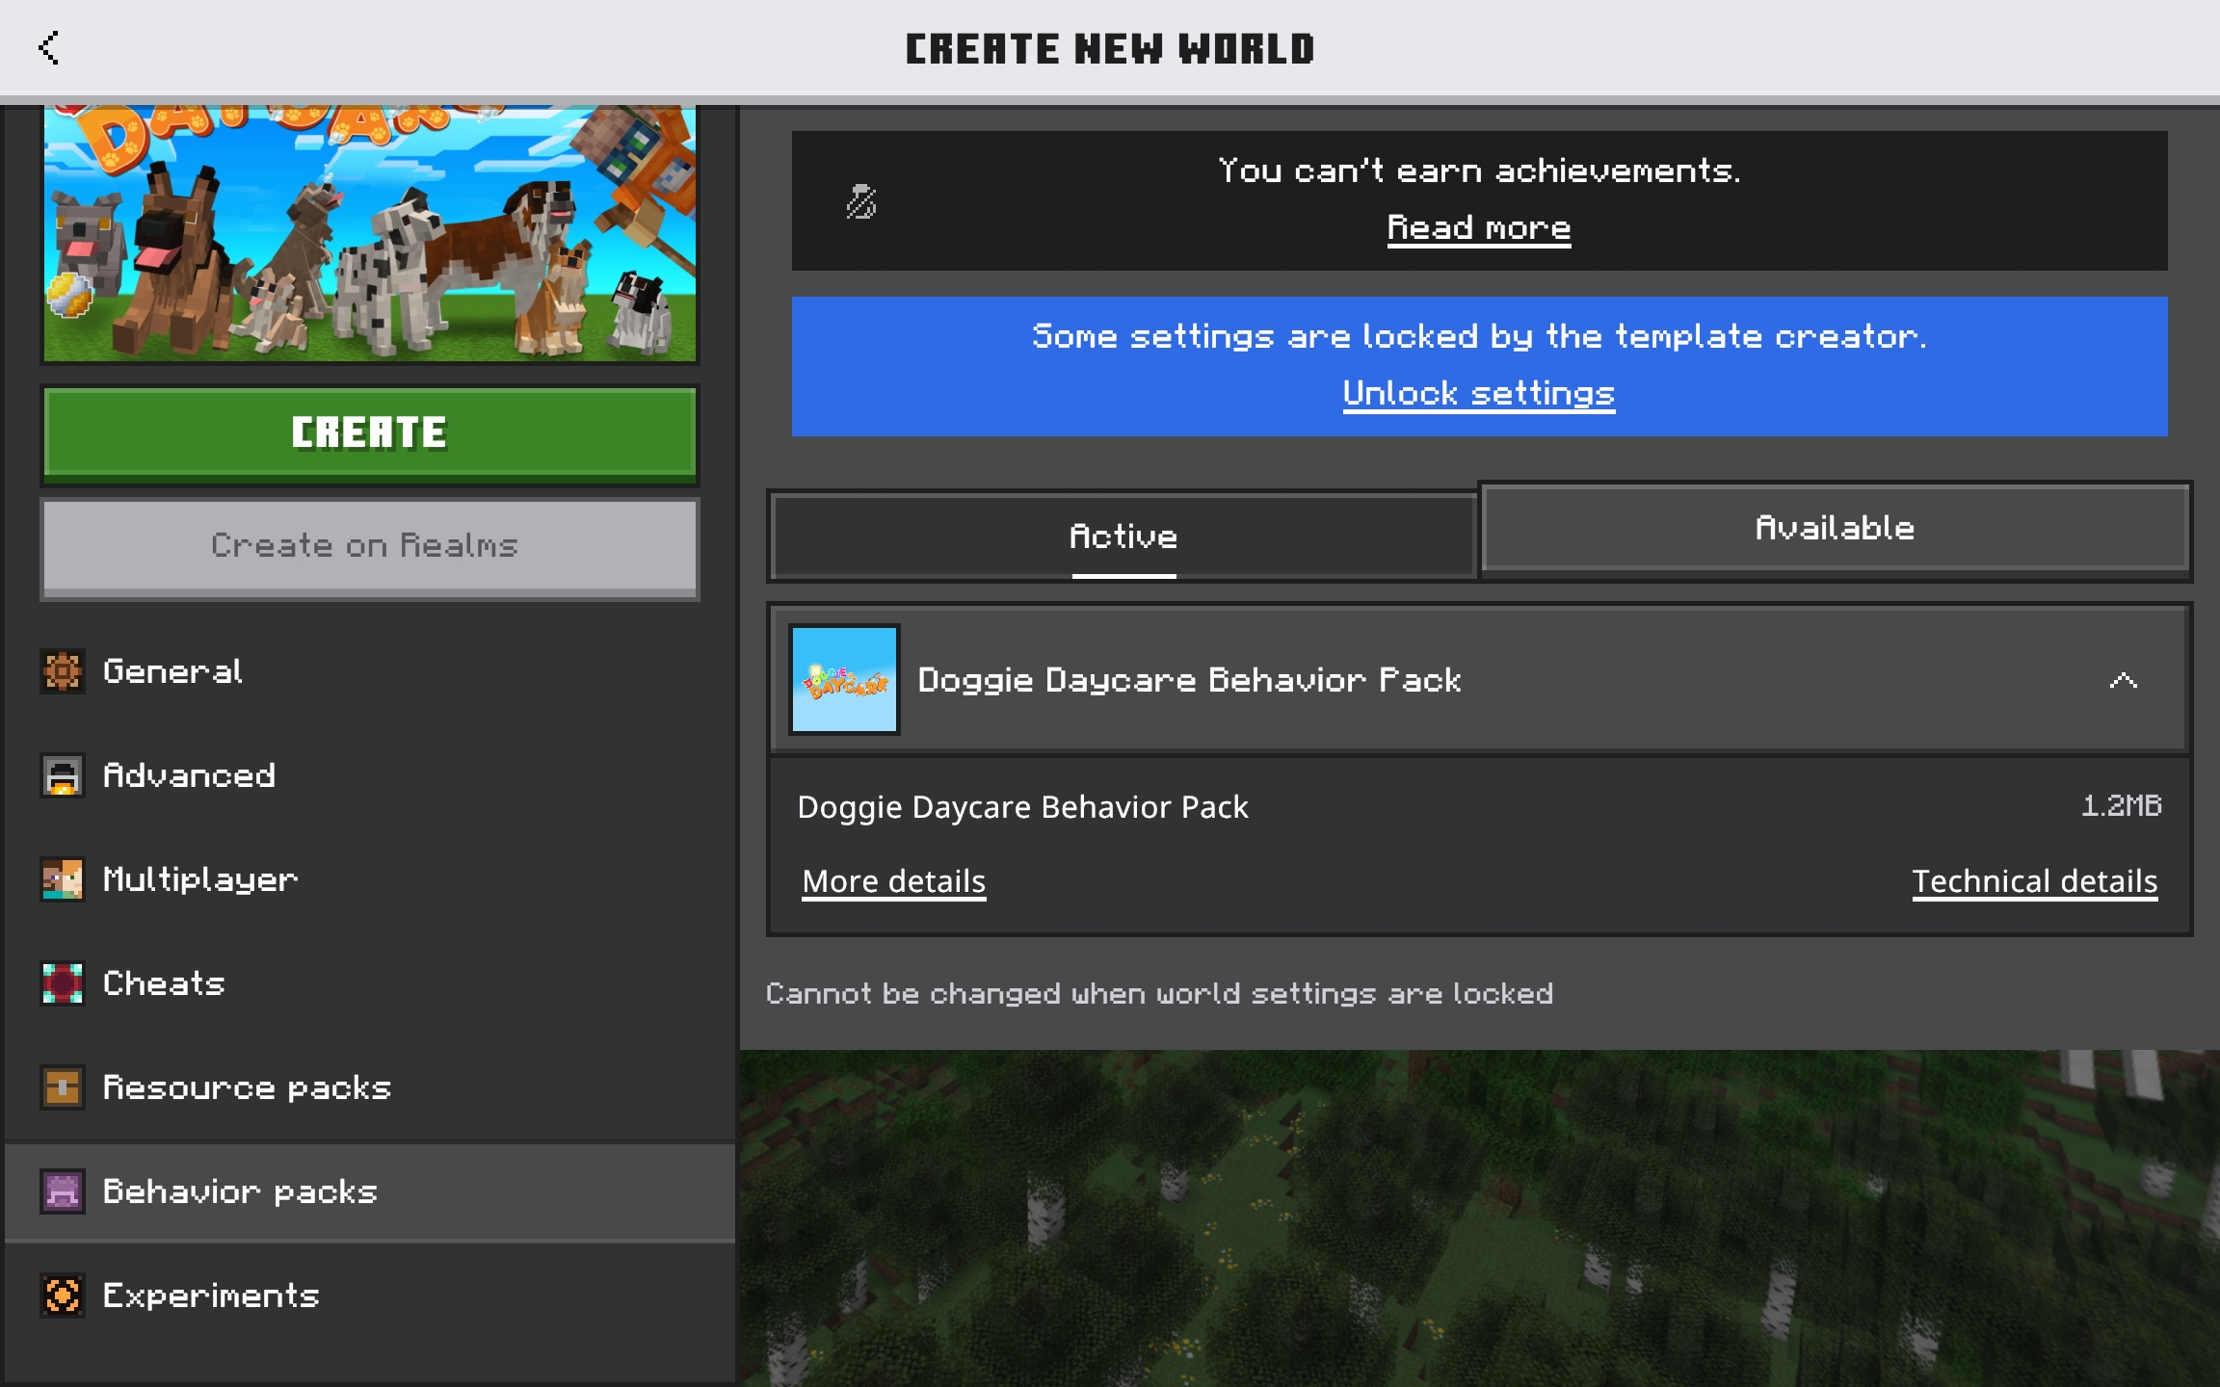
Task: Switch to the Active tab
Action: coord(1123,536)
